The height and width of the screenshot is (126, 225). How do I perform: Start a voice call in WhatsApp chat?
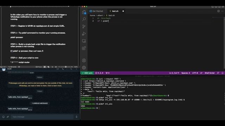click(63, 69)
